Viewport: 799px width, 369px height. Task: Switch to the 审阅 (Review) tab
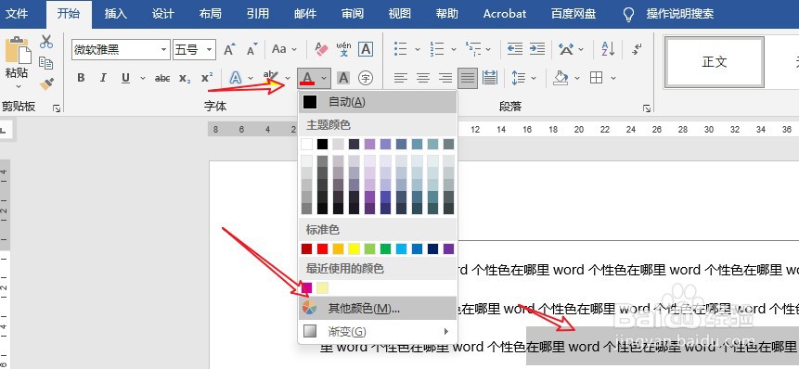point(353,14)
